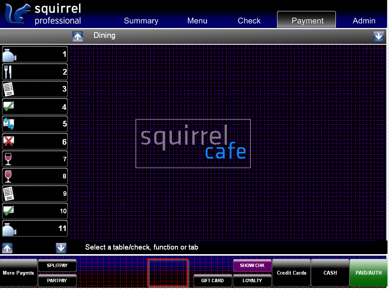Screen dimensions: 389x289
Task: Select table 2 with fork and knife
Action: 35,72
